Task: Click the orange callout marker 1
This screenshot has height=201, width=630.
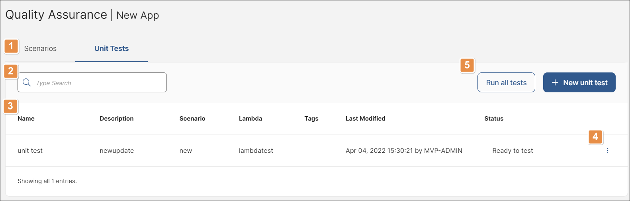Action: [x=11, y=46]
